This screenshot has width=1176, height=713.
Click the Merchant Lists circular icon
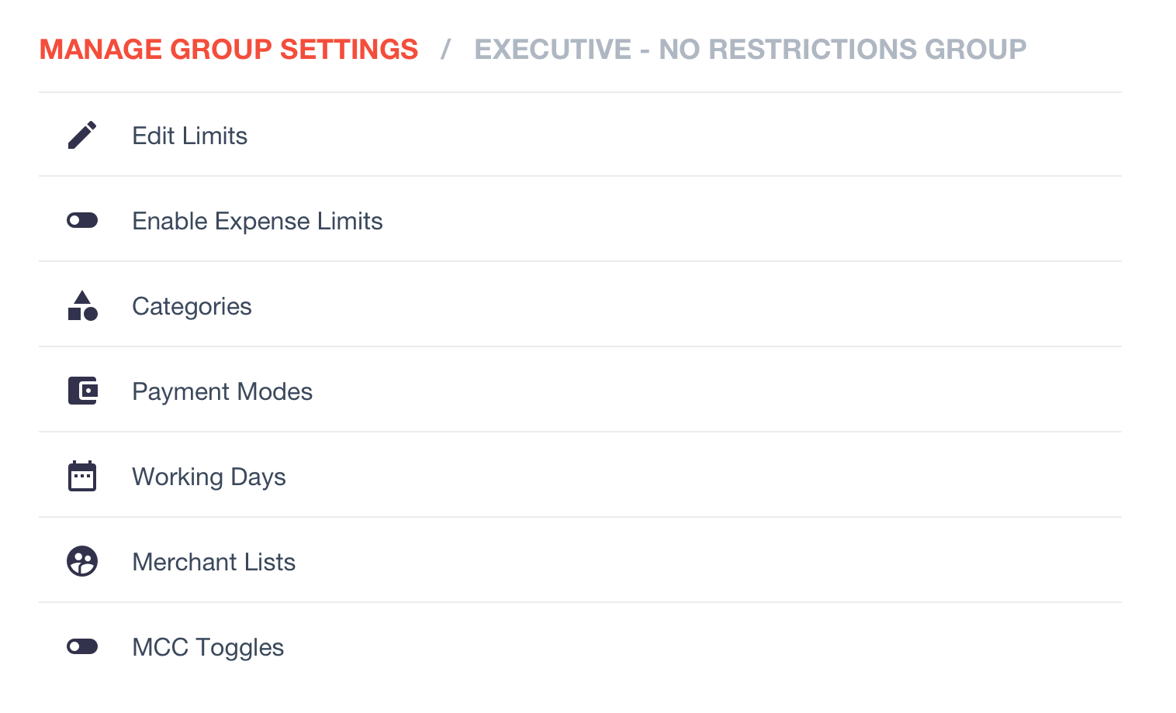[x=82, y=561]
